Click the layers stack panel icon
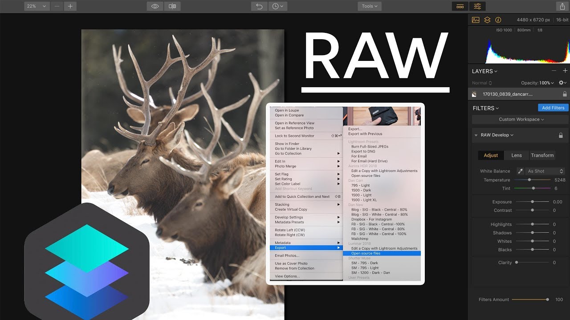Viewport: 570px width, 320px height. 487,20
